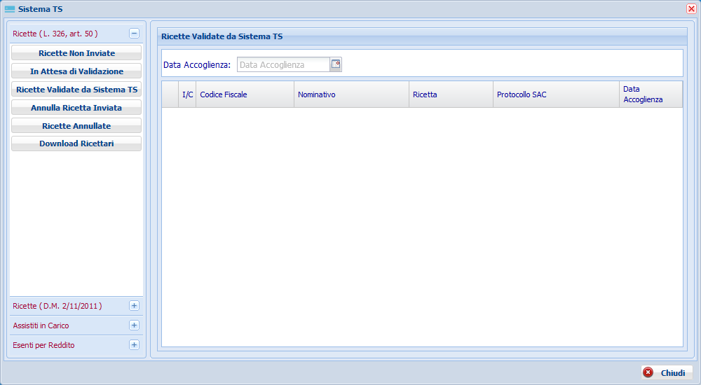Open Download Ricettari
The width and height of the screenshot is (701, 385).
[76, 143]
